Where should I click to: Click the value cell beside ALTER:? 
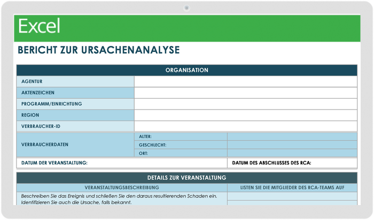(292, 137)
